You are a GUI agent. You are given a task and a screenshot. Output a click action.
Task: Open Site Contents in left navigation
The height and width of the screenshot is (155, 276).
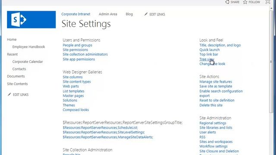[17, 84]
